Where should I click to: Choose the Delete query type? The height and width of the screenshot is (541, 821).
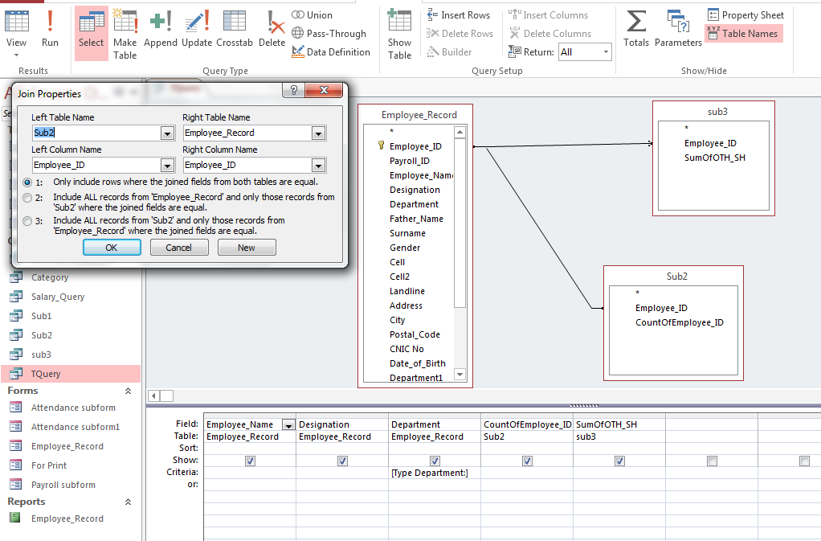[272, 29]
